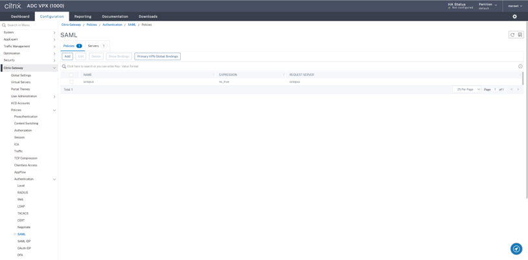This screenshot has width=528, height=260.
Task: Open the 25 Per Page dropdown
Action: pos(466,89)
